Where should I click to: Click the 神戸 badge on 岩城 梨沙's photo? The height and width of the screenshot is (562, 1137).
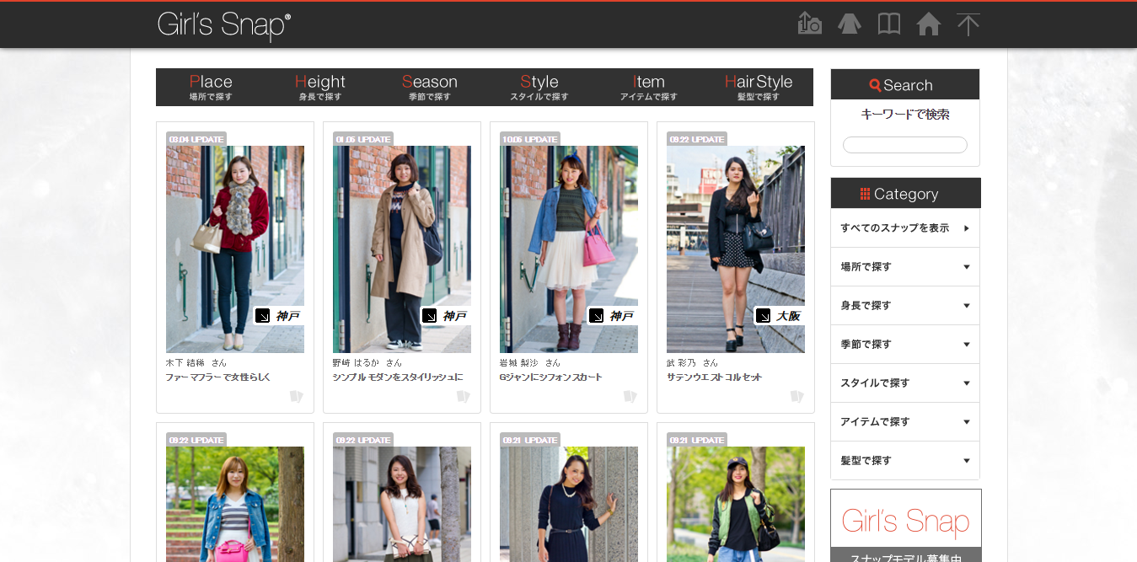click(612, 316)
